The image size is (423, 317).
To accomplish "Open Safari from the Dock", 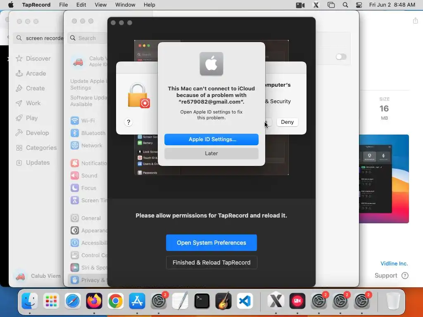I will (x=73, y=301).
